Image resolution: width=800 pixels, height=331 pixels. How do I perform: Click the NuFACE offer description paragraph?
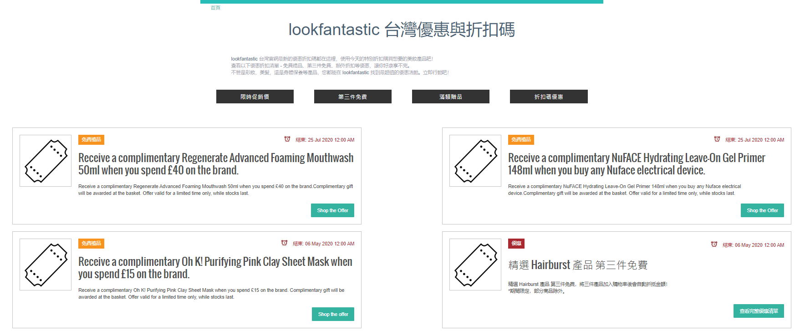625,190
